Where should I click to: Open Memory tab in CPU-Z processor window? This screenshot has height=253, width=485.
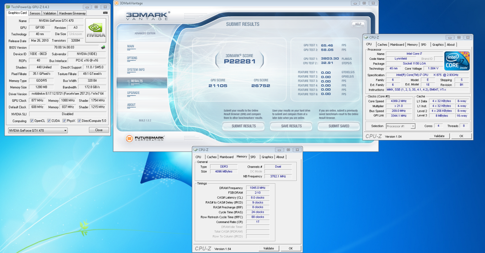point(412,45)
